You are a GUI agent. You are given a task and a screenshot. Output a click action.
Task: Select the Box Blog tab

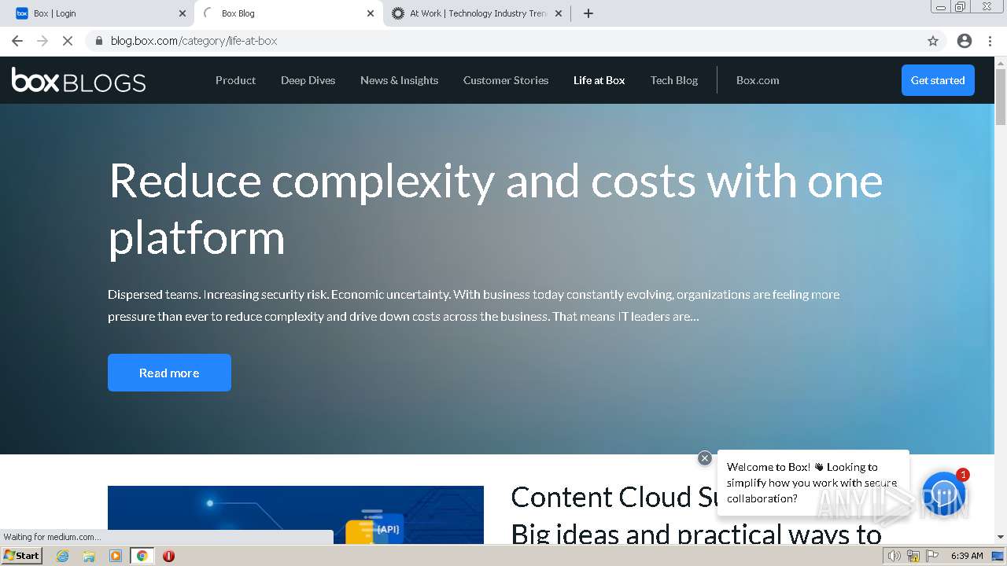289,13
